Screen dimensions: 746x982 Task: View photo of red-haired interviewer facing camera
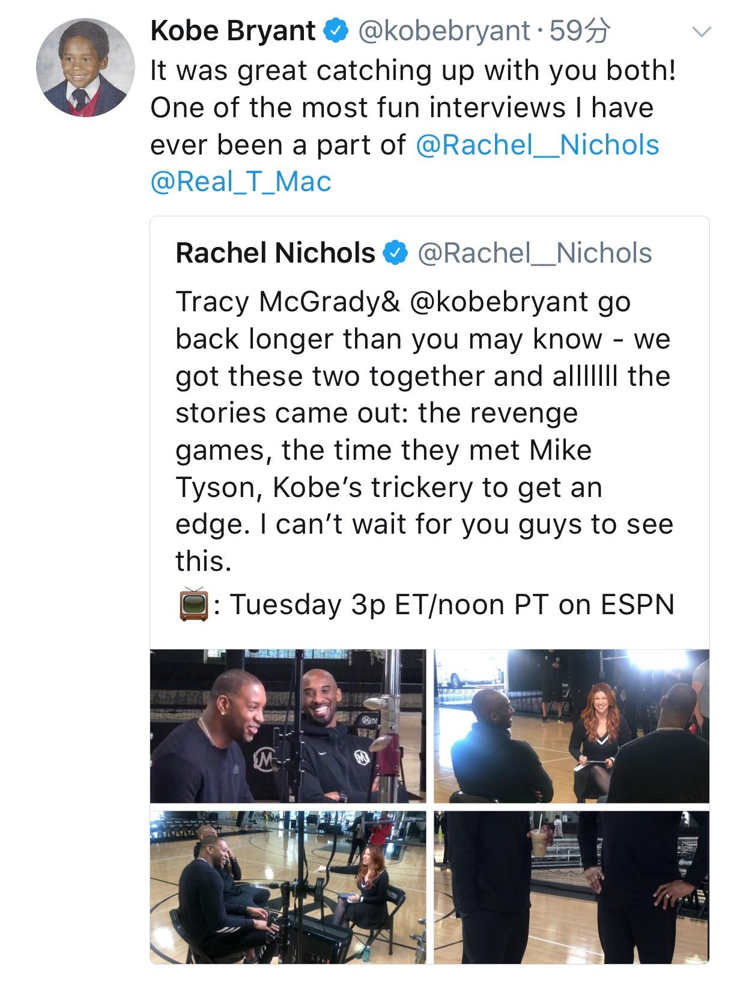pyautogui.click(x=571, y=726)
